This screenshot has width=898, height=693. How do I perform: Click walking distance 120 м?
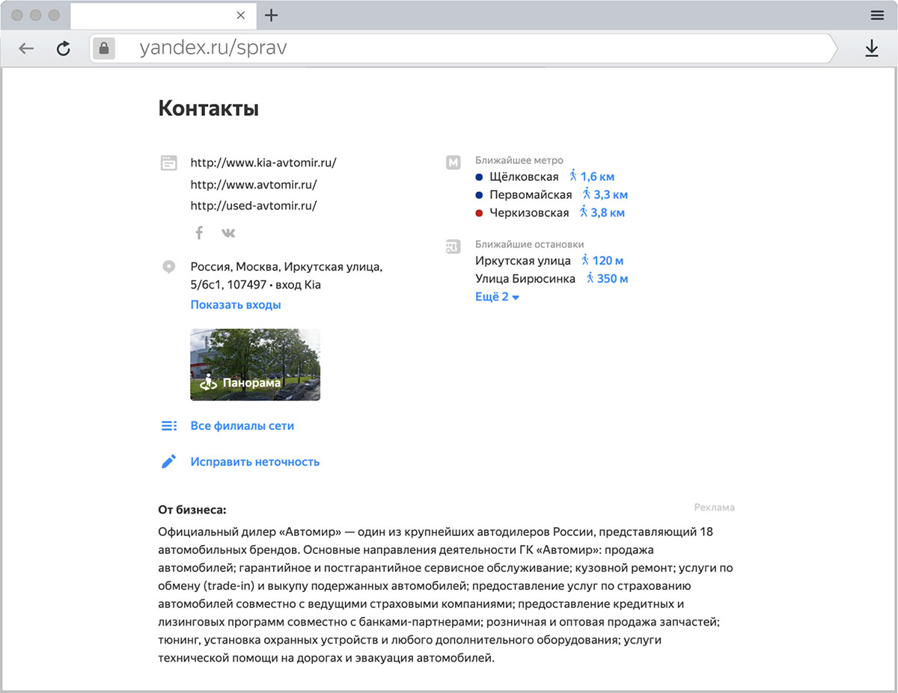coord(602,261)
